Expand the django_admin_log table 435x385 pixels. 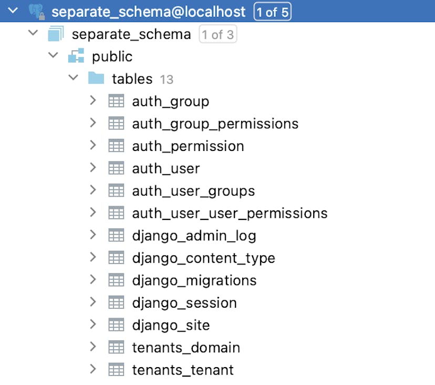pyautogui.click(x=94, y=236)
